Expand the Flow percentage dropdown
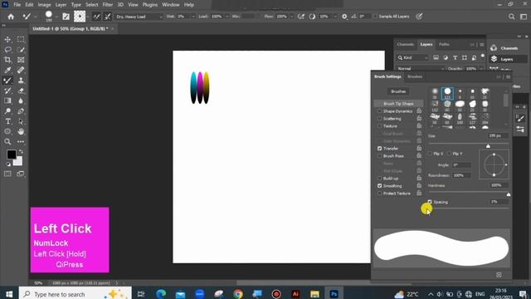 291,17
